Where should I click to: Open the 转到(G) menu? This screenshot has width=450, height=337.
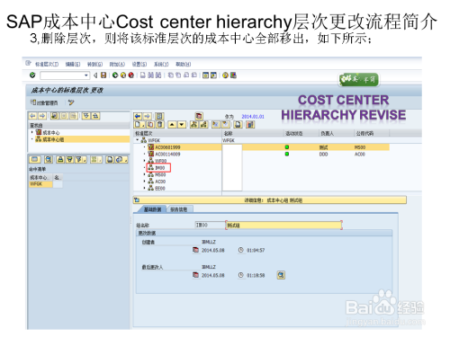[x=94, y=64]
